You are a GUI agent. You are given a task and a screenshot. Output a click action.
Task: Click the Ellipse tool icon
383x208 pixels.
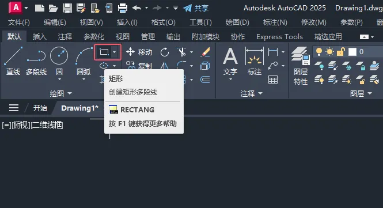click(x=104, y=66)
